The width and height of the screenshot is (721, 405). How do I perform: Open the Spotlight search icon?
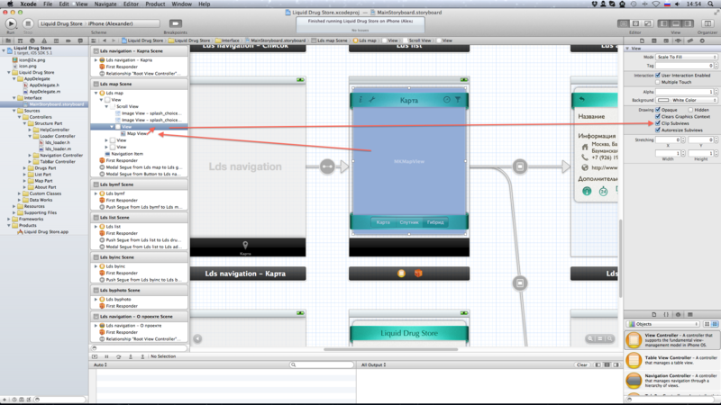(x=710, y=4)
